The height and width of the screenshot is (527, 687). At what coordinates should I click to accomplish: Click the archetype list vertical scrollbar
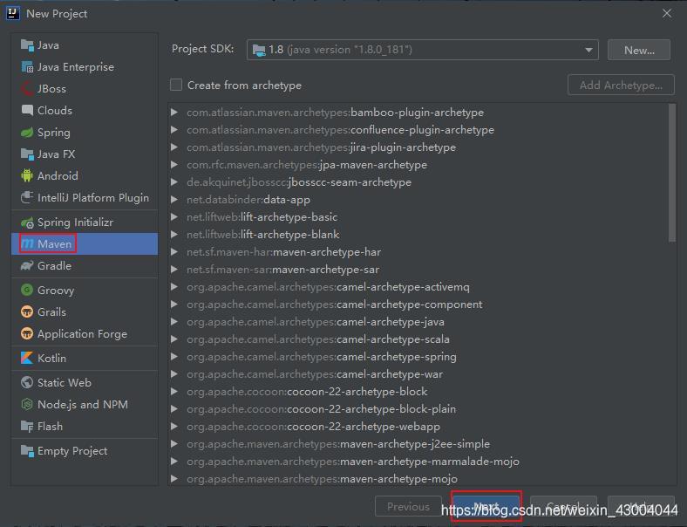coord(672,173)
